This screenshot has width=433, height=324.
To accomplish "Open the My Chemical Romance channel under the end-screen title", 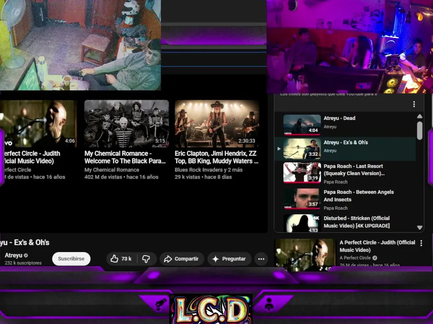I will click(x=112, y=170).
